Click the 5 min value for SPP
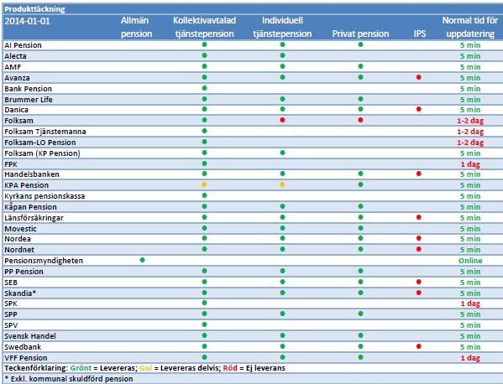This screenshot has width=503, height=384. pyautogui.click(x=470, y=314)
